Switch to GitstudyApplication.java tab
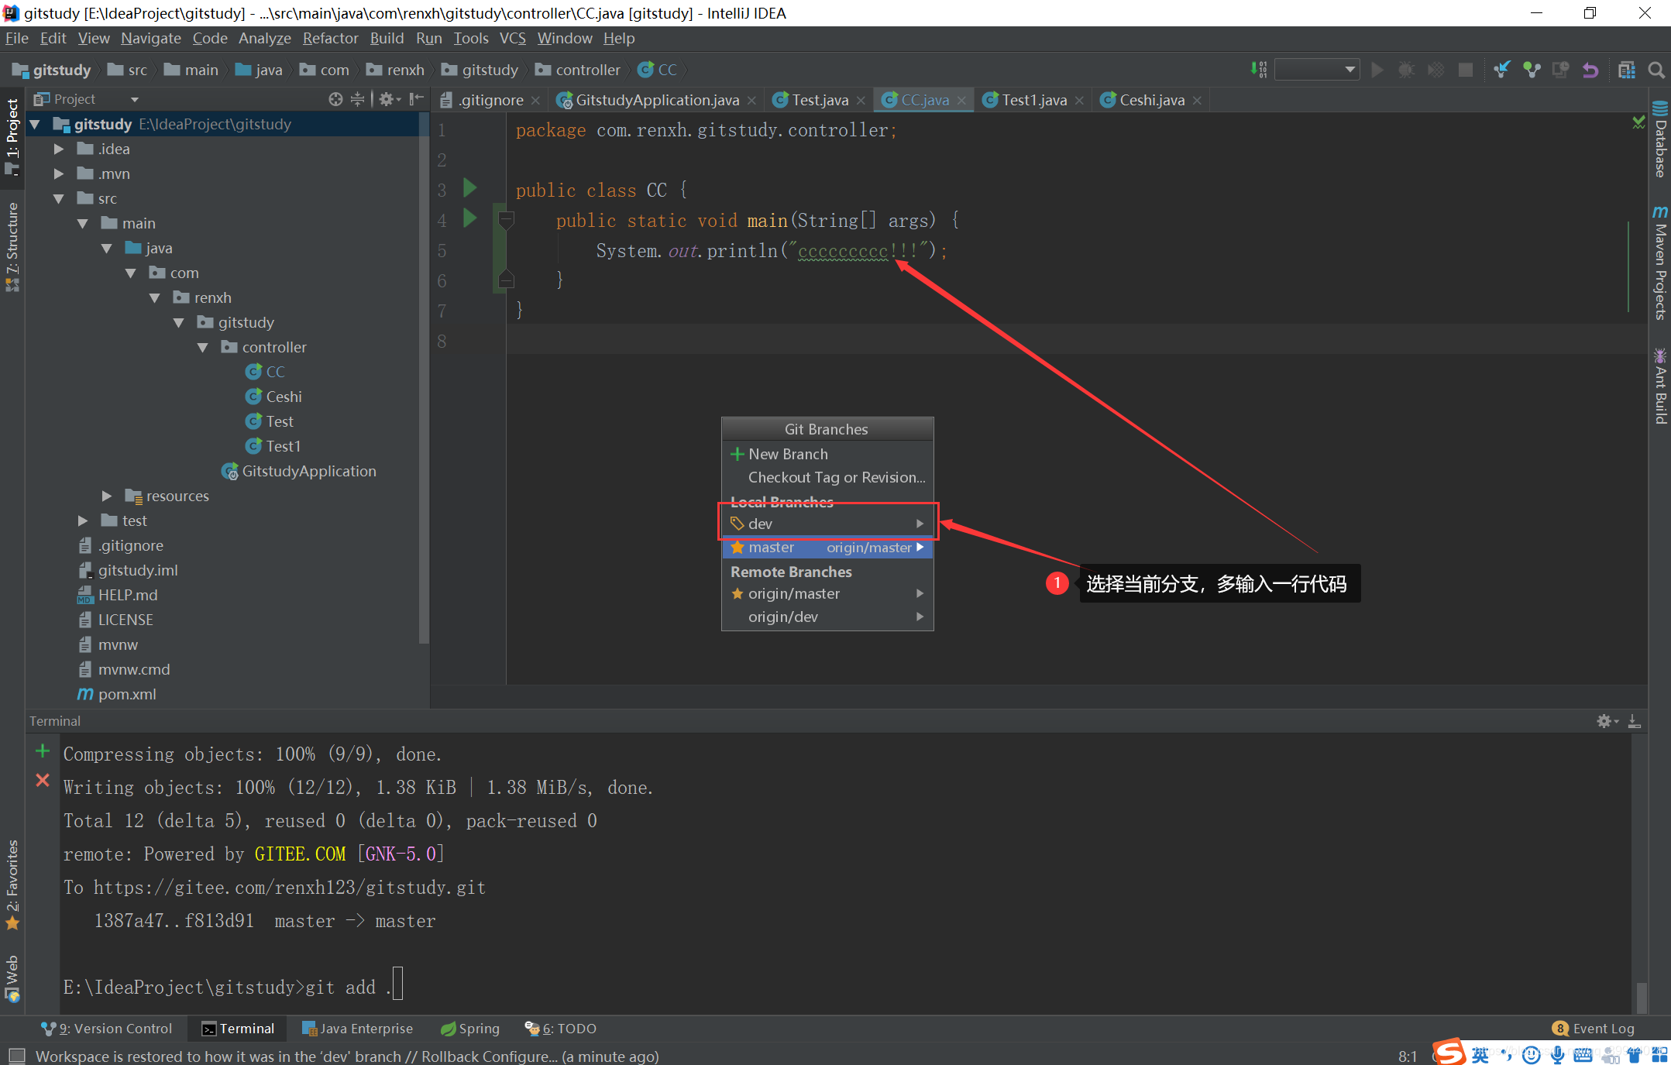 [657, 100]
